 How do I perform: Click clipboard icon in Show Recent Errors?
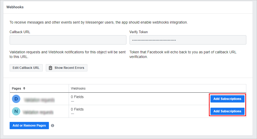pyautogui.click(x=50, y=68)
